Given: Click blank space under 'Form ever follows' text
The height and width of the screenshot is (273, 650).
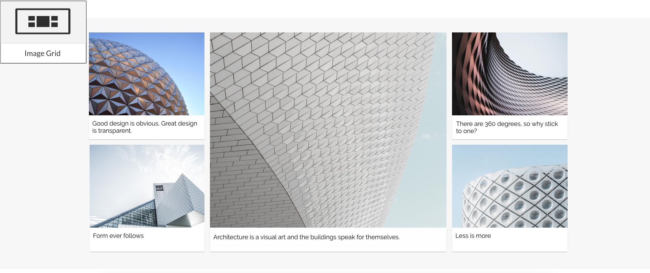Looking at the screenshot, I should pyautogui.click(x=147, y=246).
